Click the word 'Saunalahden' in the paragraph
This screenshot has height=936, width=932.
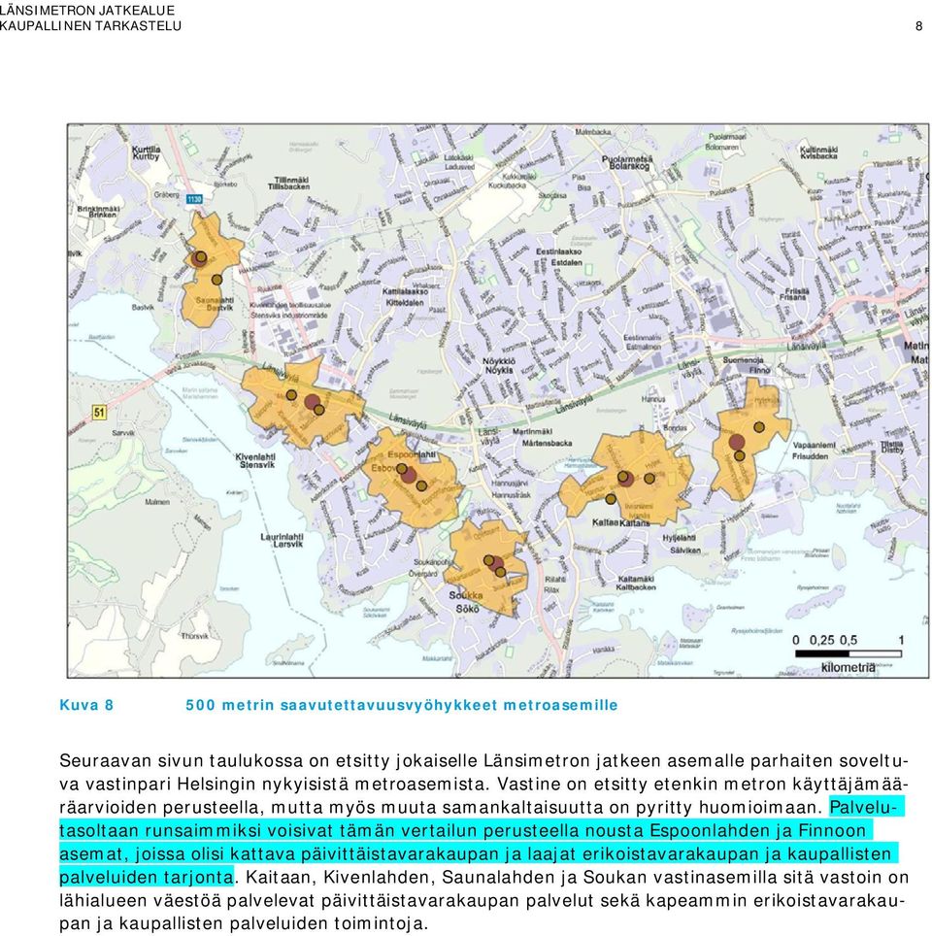click(x=498, y=877)
